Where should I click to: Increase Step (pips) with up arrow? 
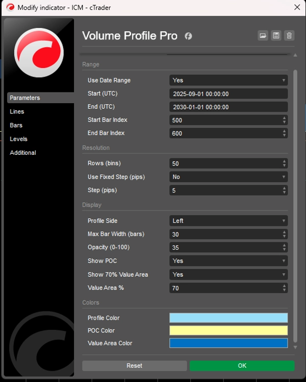pos(284,188)
